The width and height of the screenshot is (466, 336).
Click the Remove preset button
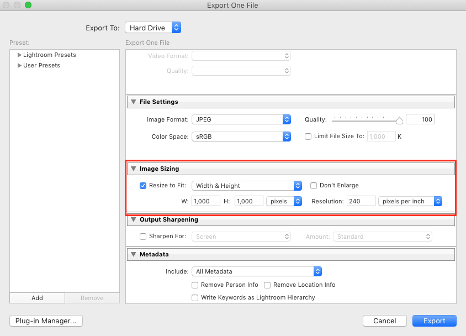pos(92,298)
